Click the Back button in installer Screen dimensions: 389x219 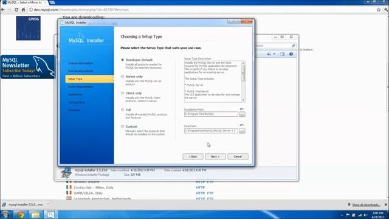click(193, 156)
